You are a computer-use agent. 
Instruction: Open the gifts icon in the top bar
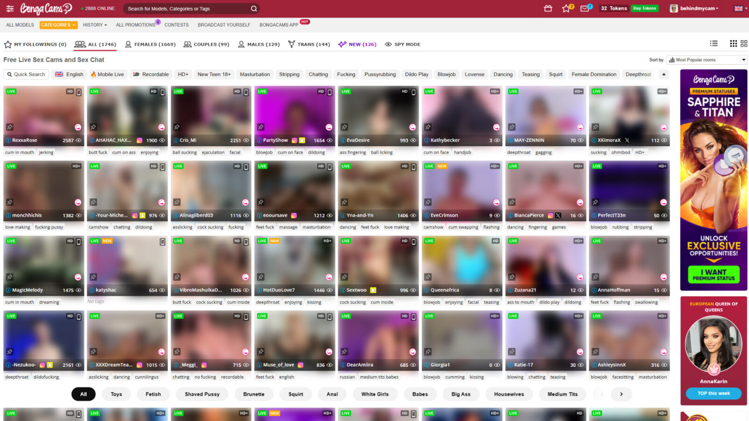[x=548, y=8]
